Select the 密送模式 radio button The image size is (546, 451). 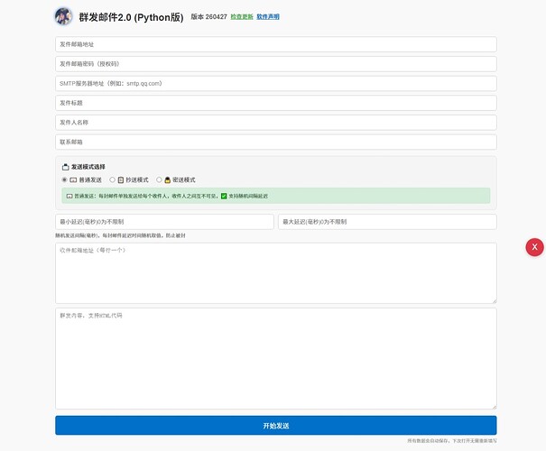click(159, 179)
